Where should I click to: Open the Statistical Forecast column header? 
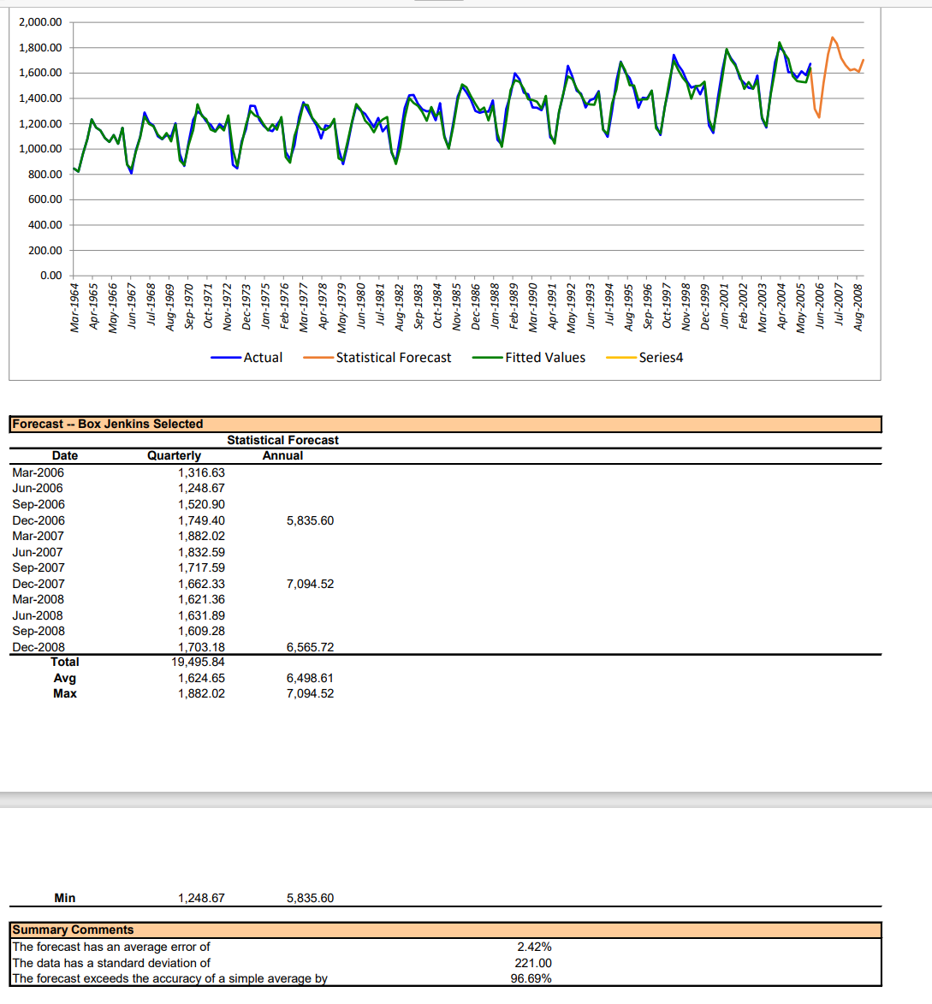click(283, 440)
